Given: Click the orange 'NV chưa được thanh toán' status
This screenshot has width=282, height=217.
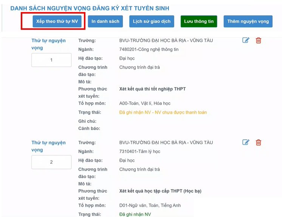Looking at the screenshot, I should pyautogui.click(x=163, y=112).
